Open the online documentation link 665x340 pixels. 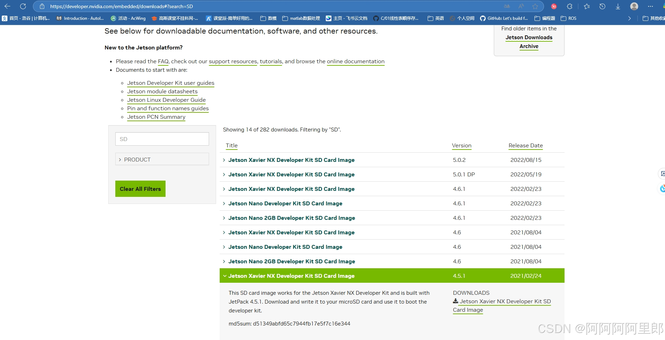pos(355,61)
